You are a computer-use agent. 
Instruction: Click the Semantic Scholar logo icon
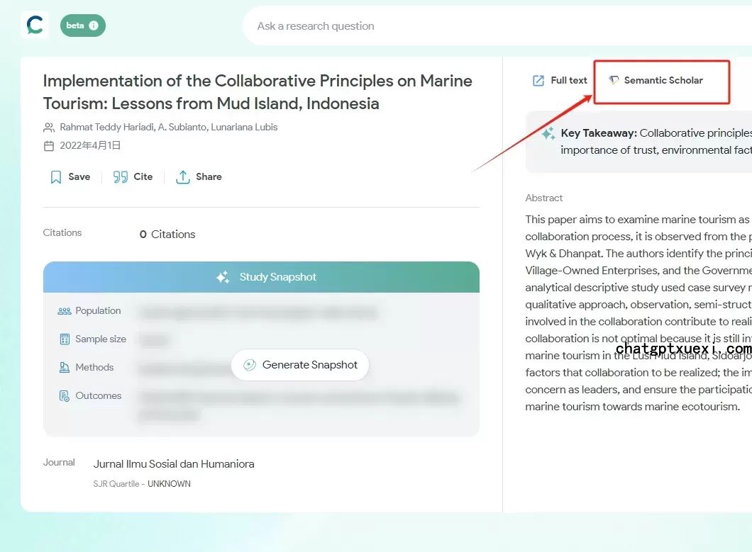click(614, 80)
